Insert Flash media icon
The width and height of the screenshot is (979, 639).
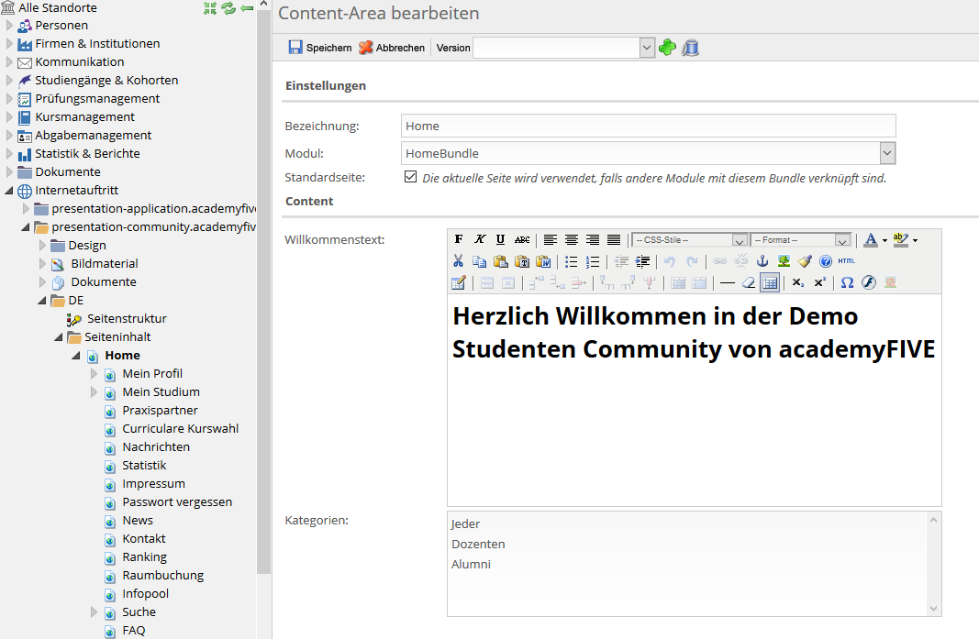[x=869, y=282]
